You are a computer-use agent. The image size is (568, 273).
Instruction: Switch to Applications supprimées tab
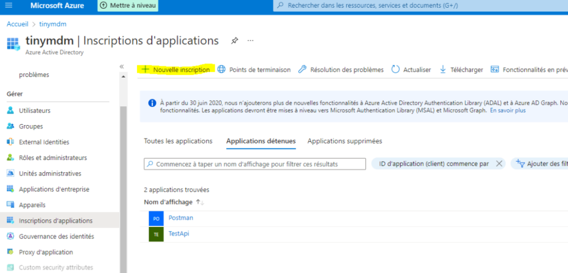coord(345,141)
